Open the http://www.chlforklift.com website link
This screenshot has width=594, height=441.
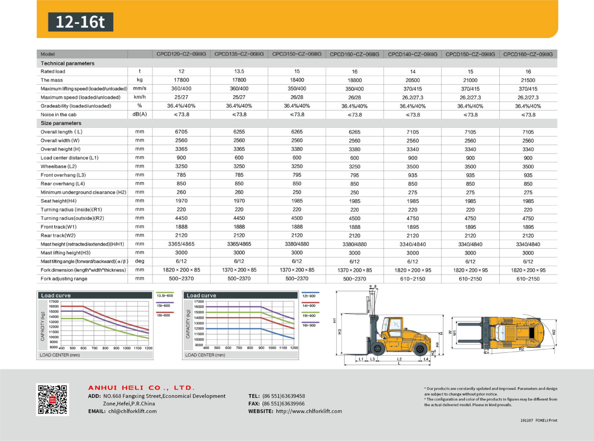coord(309,411)
